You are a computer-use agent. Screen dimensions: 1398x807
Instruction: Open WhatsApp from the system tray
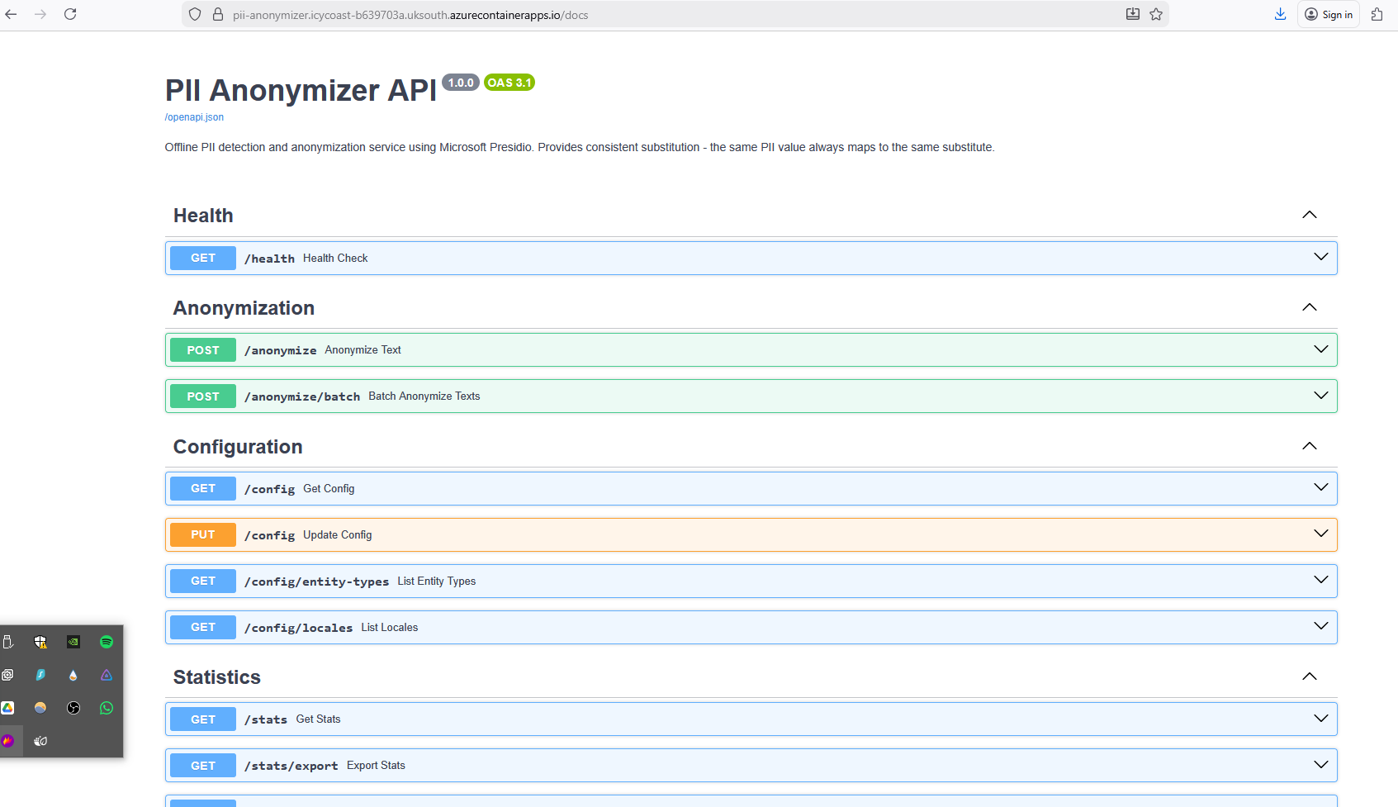click(107, 708)
